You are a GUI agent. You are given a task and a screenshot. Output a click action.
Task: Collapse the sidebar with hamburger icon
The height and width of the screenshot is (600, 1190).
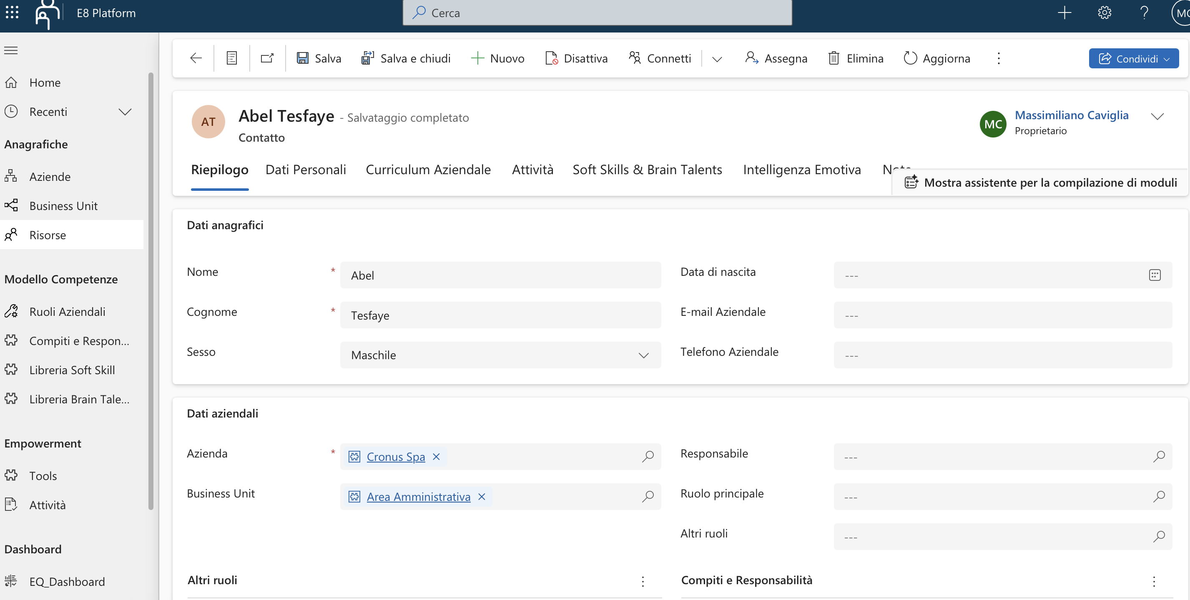pyautogui.click(x=11, y=50)
